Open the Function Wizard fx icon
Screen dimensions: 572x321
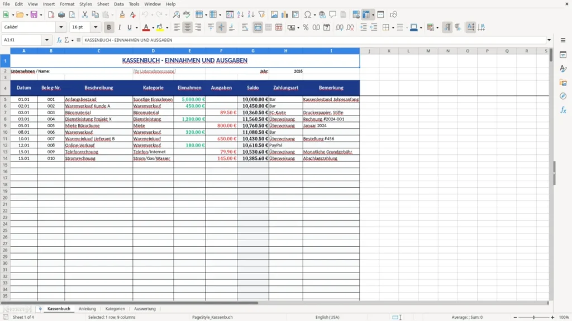pos(59,40)
